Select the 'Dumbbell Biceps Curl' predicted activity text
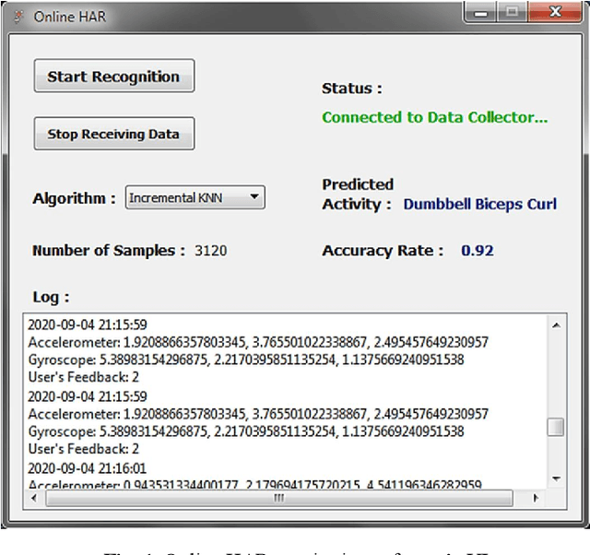The height and width of the screenshot is (555, 590). (x=479, y=204)
